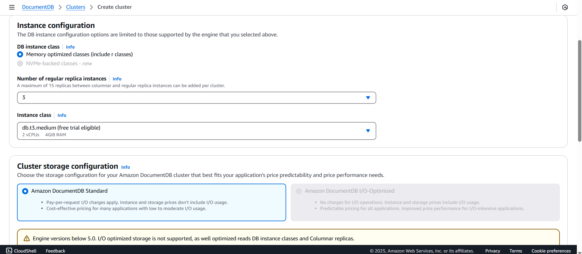
Task: Click the hexagon help panel icon
Action: (565, 7)
